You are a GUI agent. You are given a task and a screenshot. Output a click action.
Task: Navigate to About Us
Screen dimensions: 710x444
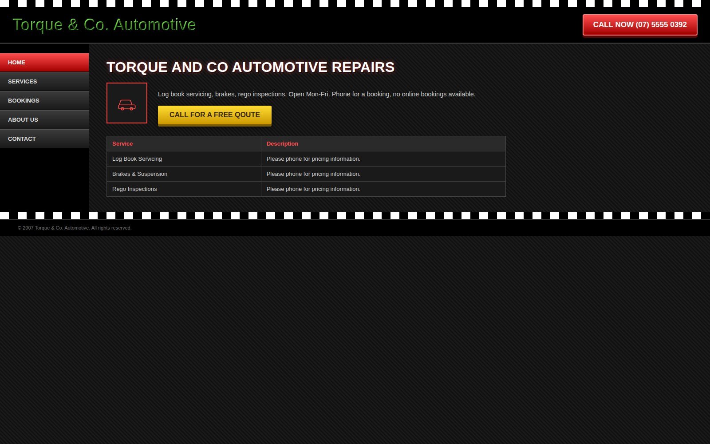click(x=44, y=119)
